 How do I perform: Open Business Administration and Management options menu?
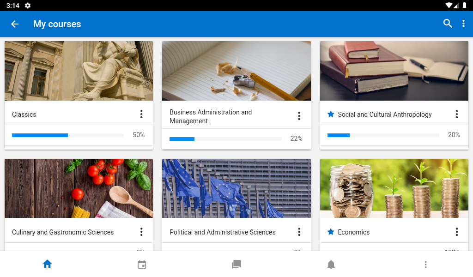pyautogui.click(x=299, y=116)
